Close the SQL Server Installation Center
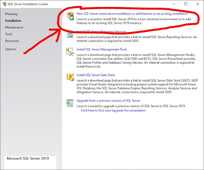The image size is (204, 170). click(198, 4)
